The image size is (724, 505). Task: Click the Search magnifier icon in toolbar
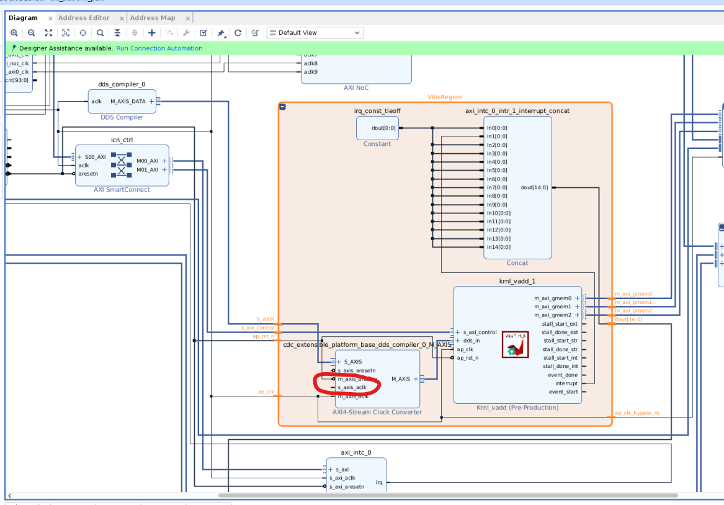pyautogui.click(x=101, y=33)
